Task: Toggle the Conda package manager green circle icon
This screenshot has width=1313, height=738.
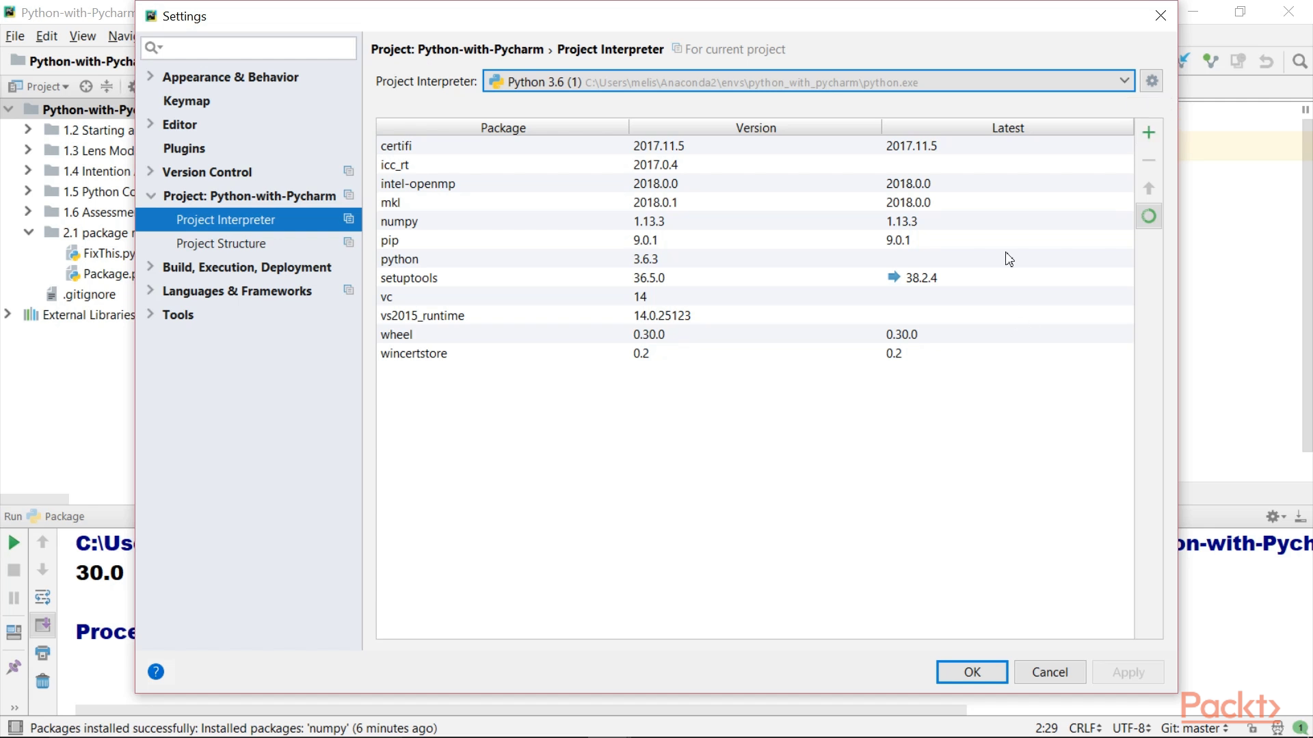Action: [x=1149, y=216]
